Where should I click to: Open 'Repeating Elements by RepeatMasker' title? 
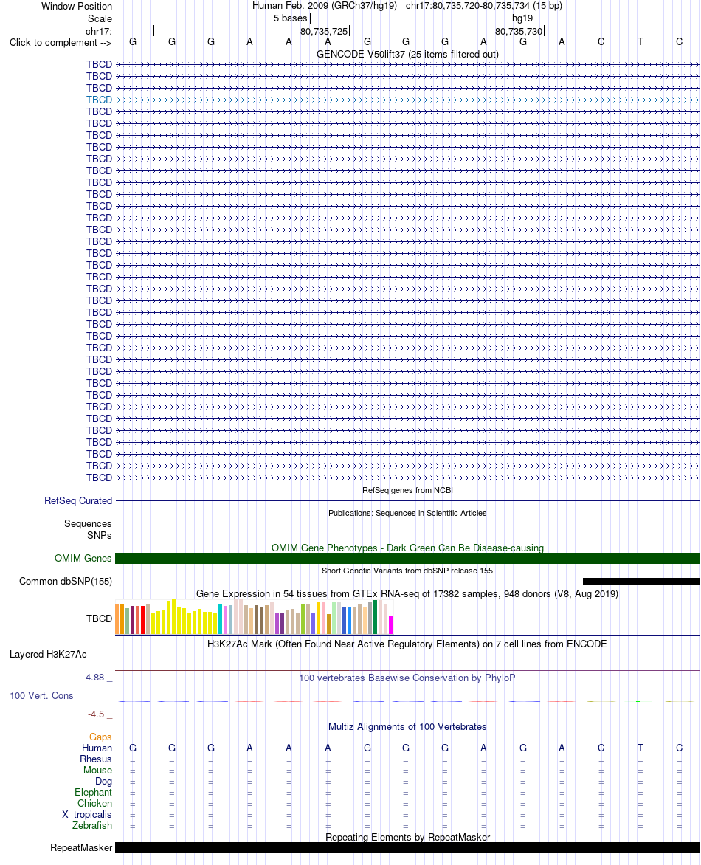pos(407,837)
